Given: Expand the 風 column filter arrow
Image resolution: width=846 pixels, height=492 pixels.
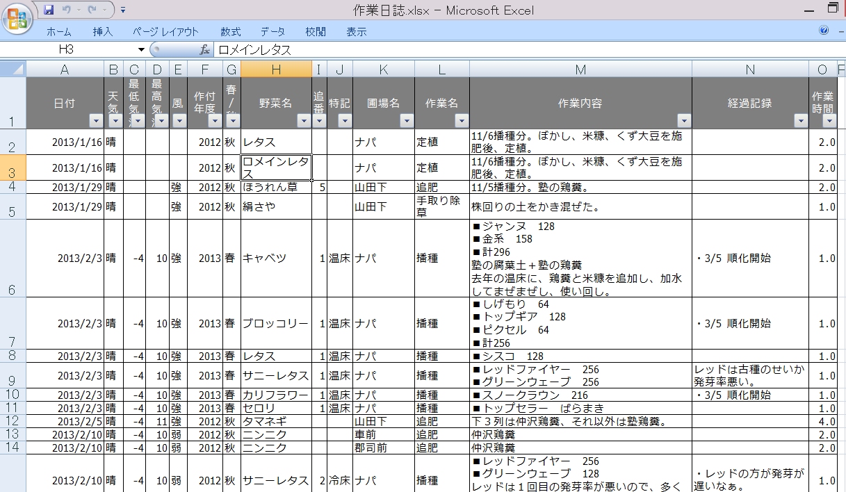Looking at the screenshot, I should [x=180, y=120].
